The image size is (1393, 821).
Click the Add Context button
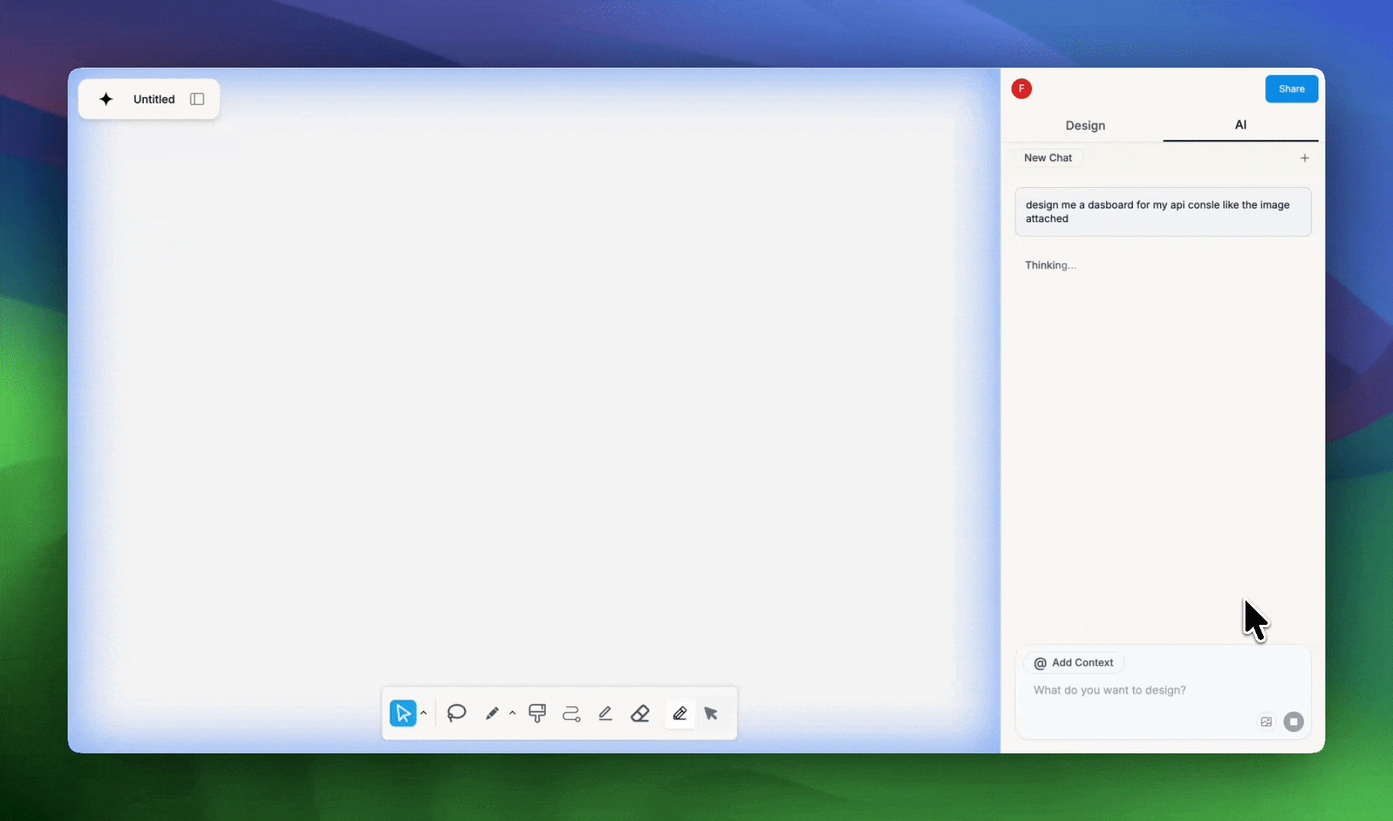coord(1074,663)
